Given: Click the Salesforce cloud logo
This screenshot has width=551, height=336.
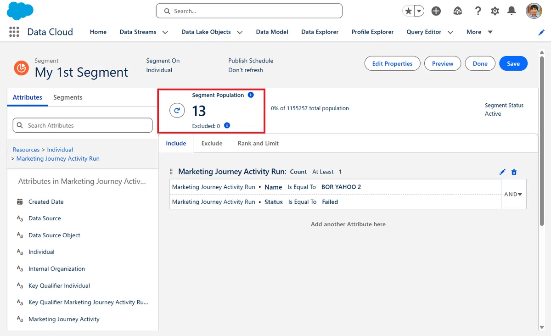Looking at the screenshot, I should click(20, 11).
